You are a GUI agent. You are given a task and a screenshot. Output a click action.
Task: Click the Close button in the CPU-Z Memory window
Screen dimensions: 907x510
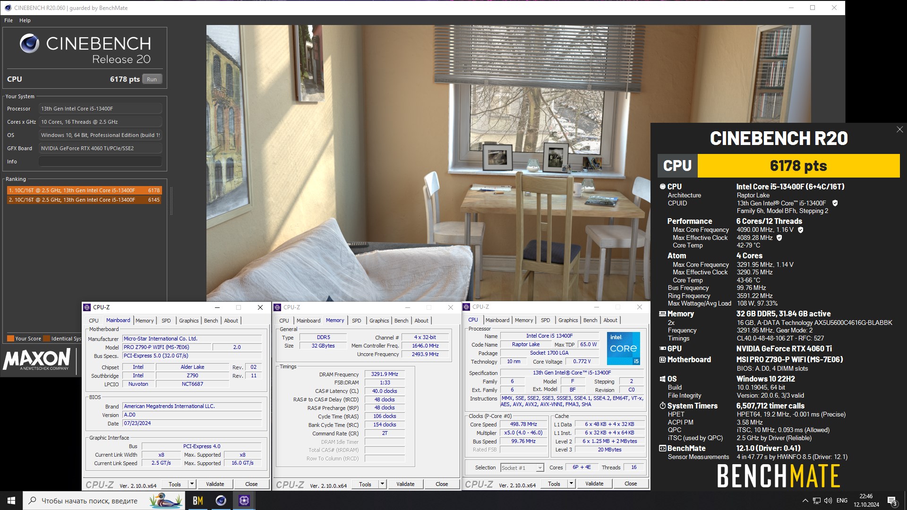pyautogui.click(x=442, y=484)
